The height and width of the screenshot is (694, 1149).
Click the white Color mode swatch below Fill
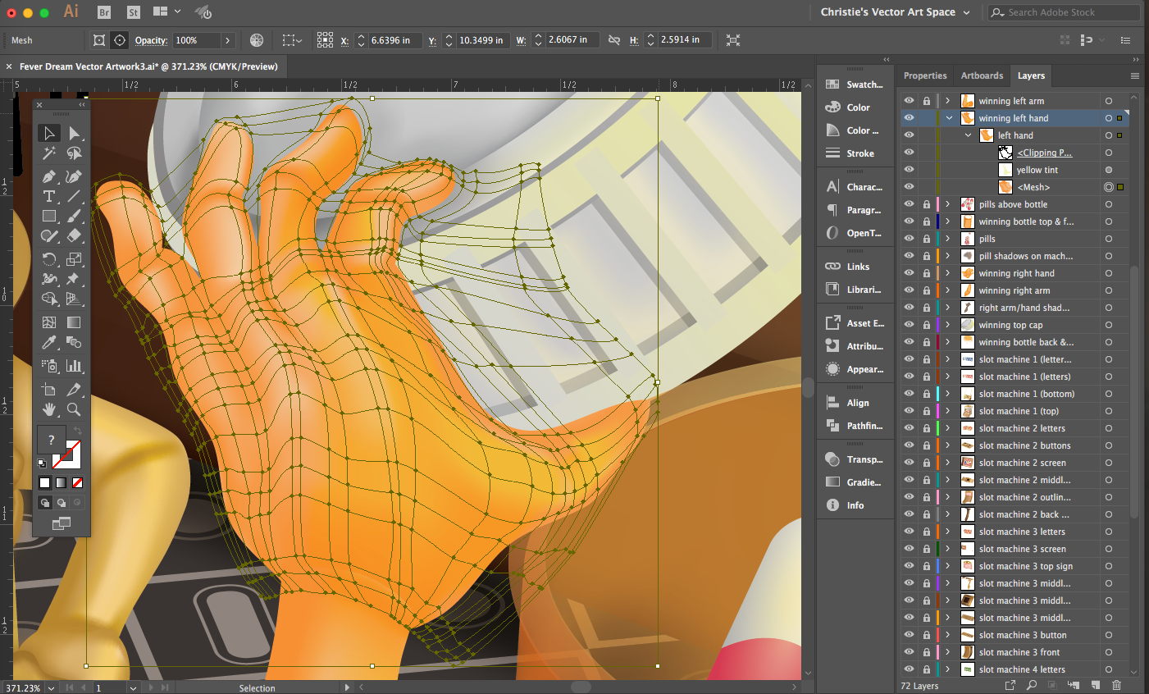(45, 482)
